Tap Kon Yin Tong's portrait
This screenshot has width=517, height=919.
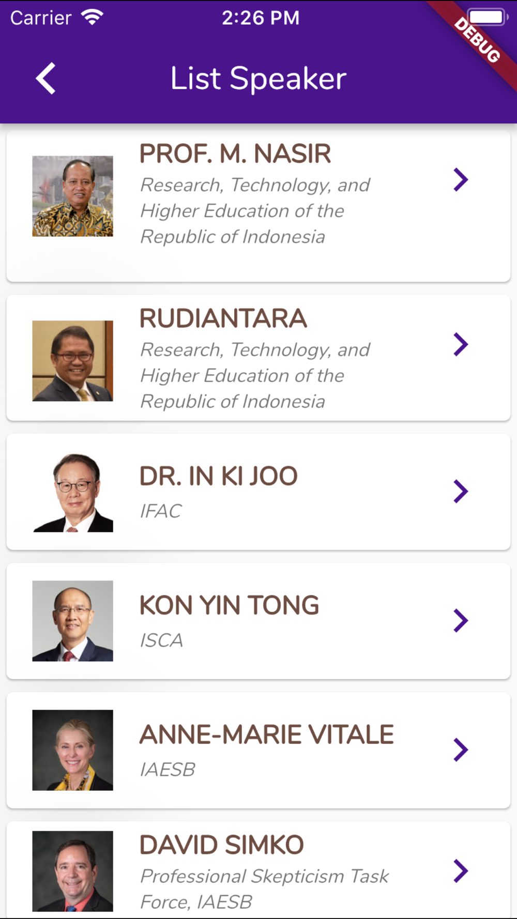pyautogui.click(x=73, y=621)
